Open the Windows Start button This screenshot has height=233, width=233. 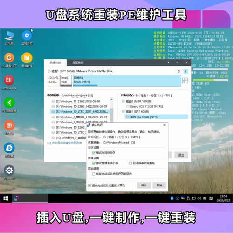click(x=6, y=199)
